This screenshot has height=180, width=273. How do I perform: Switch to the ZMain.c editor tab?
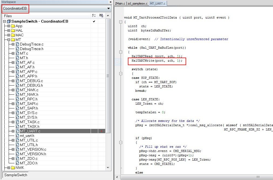120,3
